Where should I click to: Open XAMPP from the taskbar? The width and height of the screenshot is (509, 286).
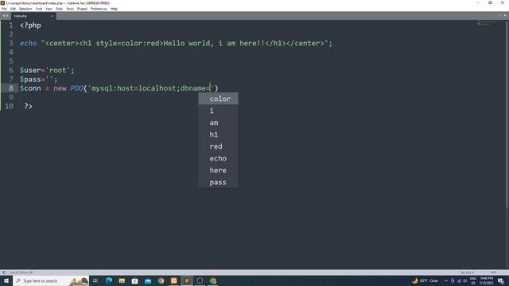tap(173, 280)
